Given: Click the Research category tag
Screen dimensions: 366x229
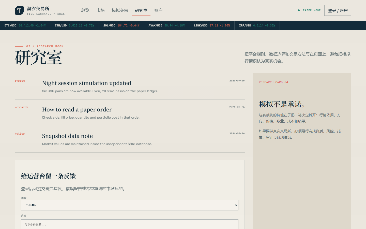Looking at the screenshot, I should coord(21,107).
